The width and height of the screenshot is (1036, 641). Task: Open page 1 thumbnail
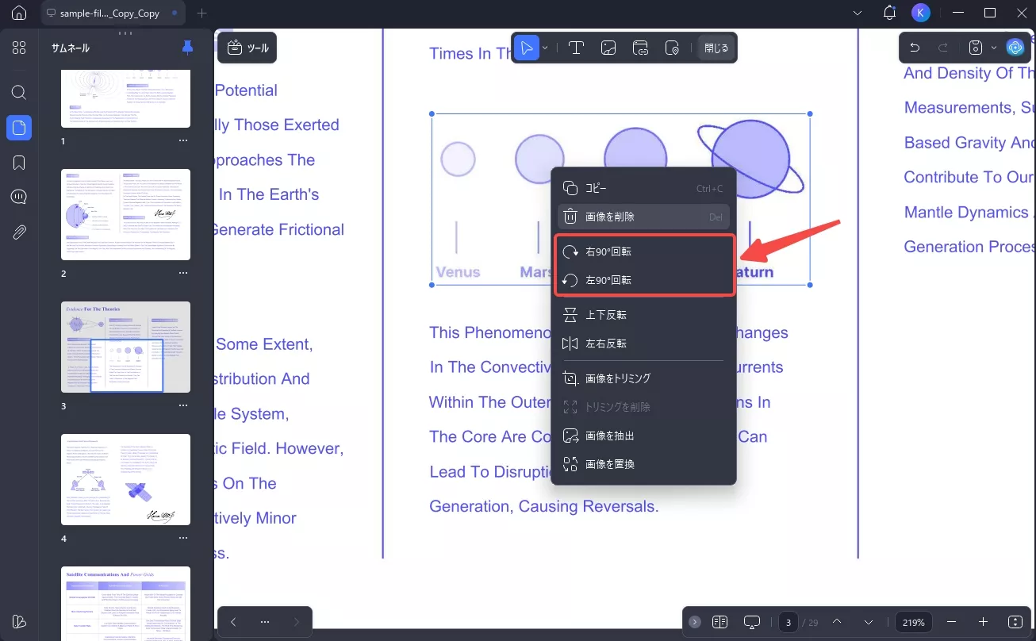pos(126,98)
